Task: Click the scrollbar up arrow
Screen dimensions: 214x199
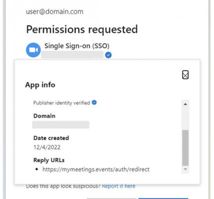Action: (x=186, y=104)
